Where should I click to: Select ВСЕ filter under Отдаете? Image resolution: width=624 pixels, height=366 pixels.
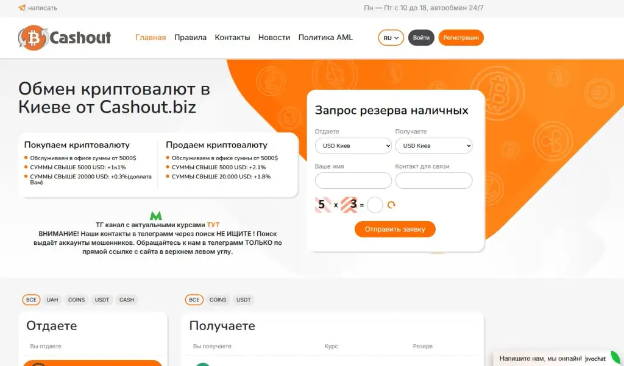coord(32,300)
